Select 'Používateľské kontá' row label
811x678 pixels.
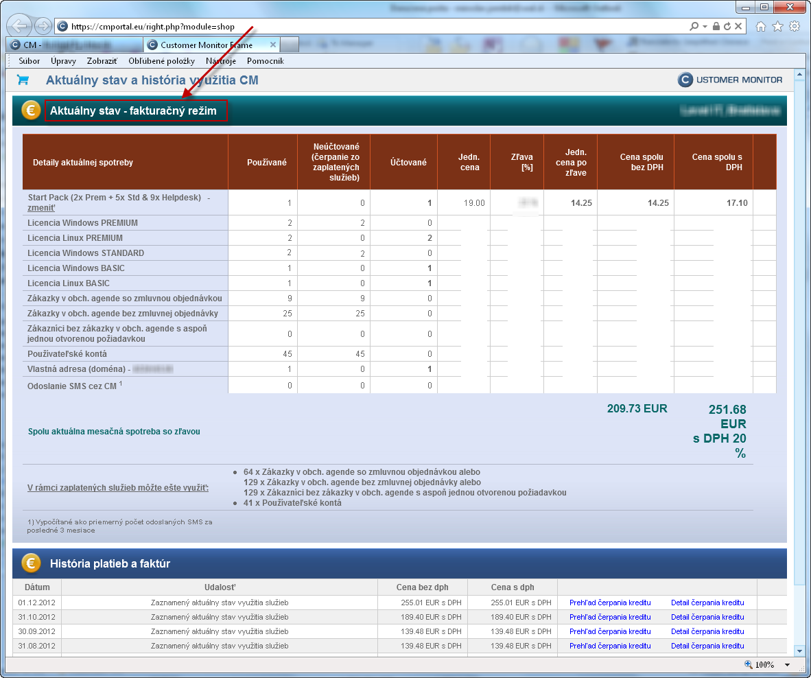[x=67, y=354]
